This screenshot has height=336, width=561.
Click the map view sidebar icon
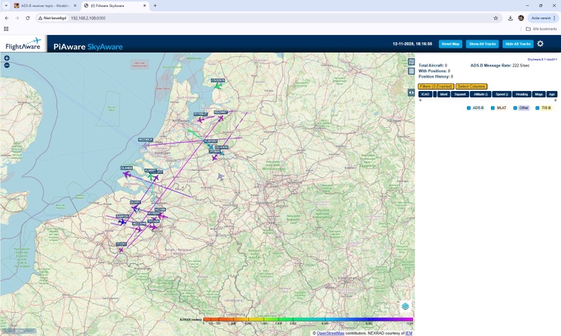click(412, 62)
